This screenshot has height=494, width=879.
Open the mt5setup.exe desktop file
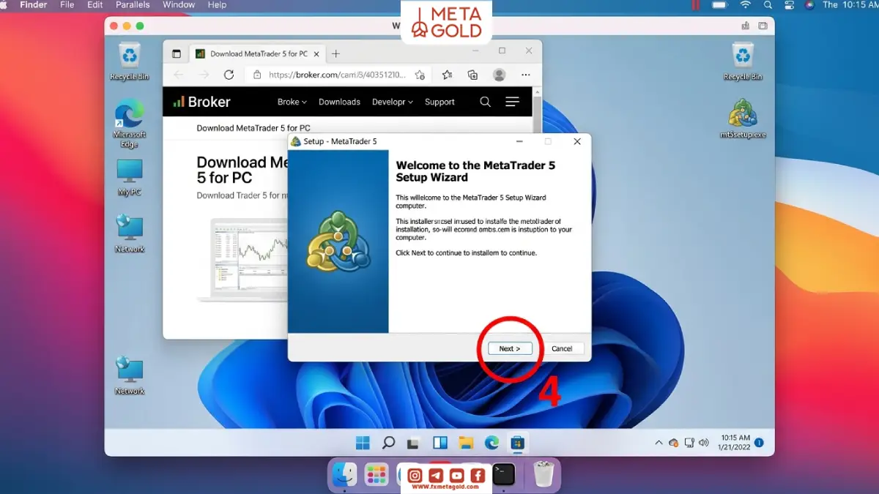743,118
